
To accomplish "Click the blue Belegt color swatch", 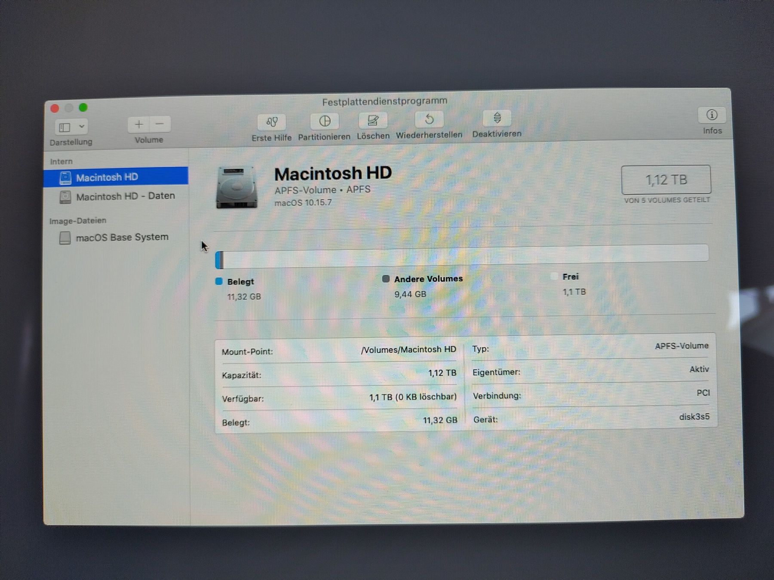I will pyautogui.click(x=219, y=281).
